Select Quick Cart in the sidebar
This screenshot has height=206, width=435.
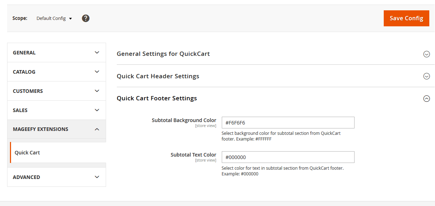click(27, 152)
